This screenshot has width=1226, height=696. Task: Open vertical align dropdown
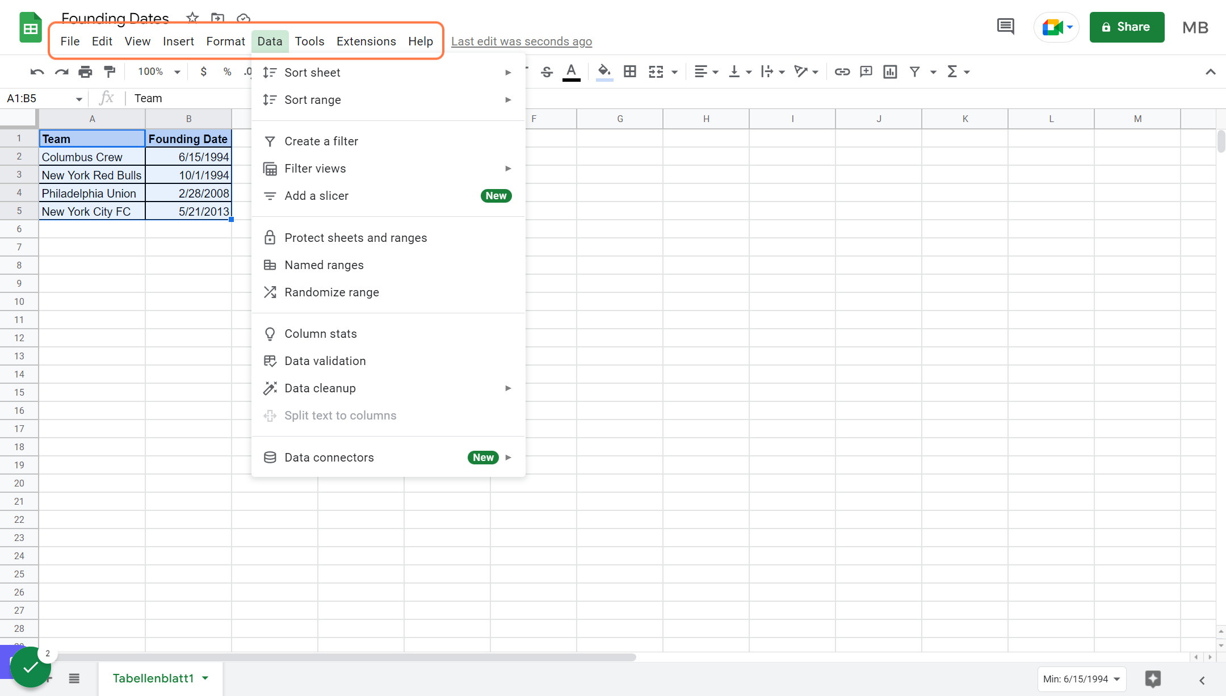click(740, 72)
